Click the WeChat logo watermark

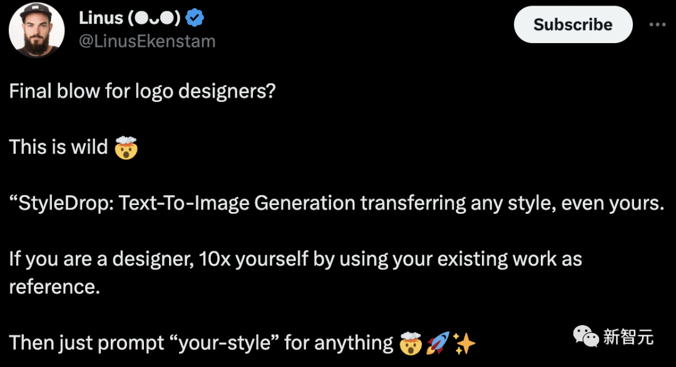coord(585,338)
